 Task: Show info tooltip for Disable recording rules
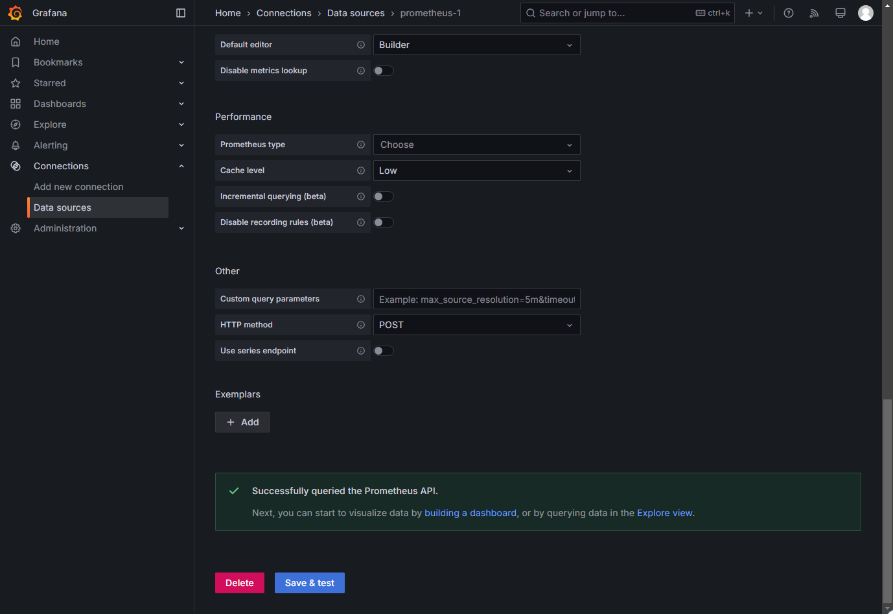361,222
